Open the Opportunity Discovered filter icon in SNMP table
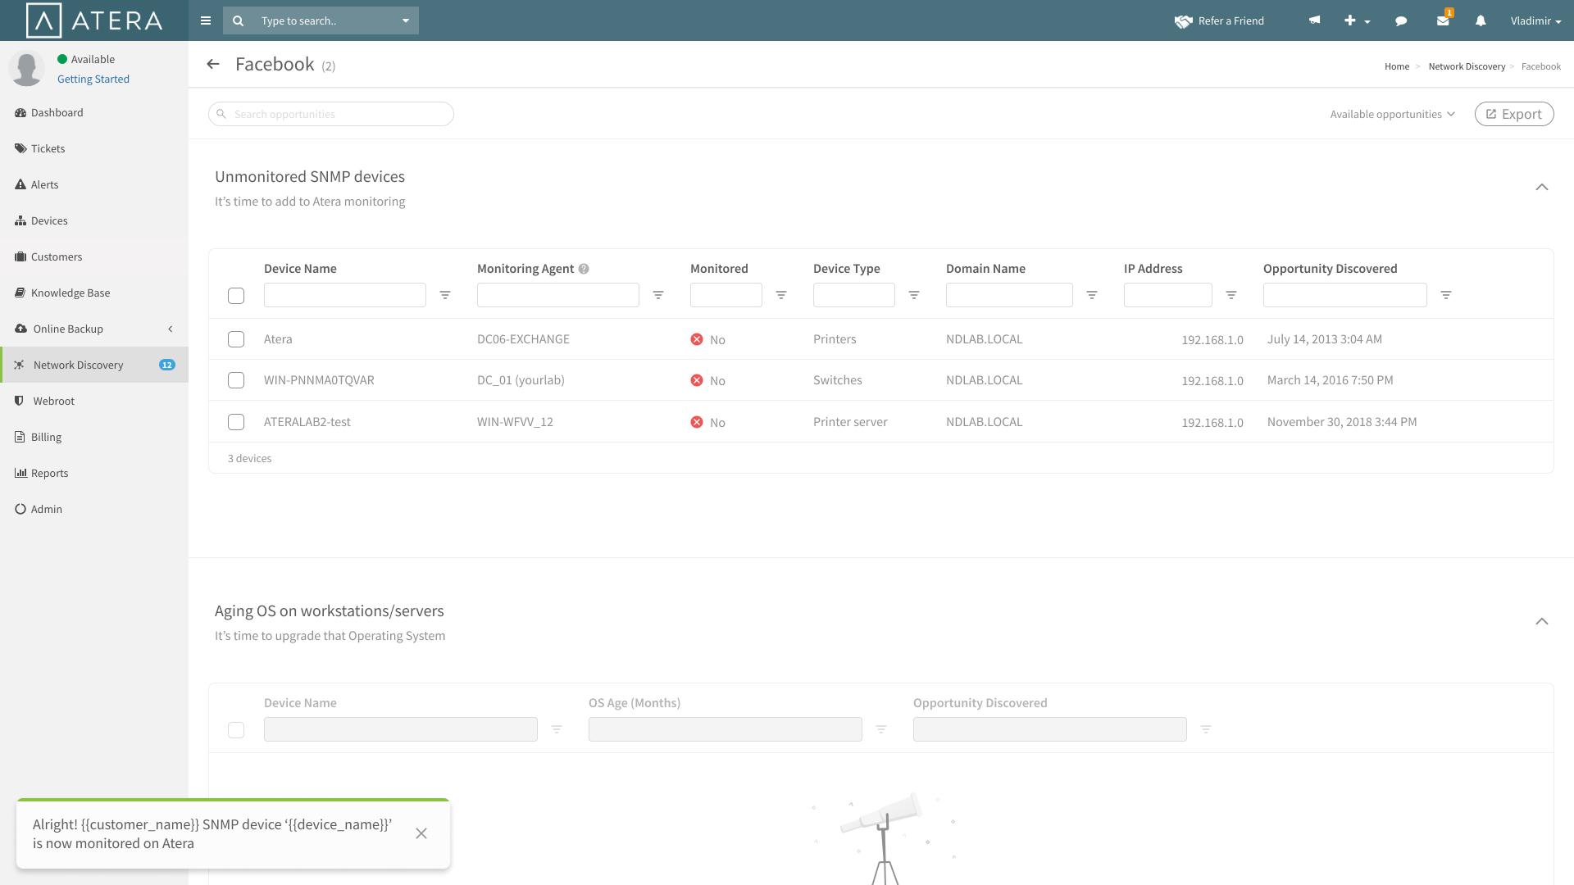 tap(1446, 295)
